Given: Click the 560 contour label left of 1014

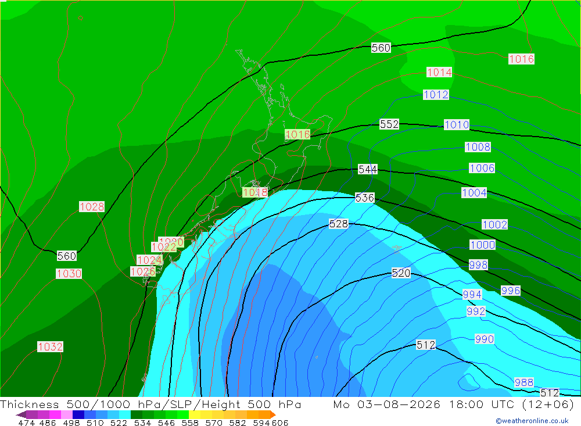Looking at the screenshot, I should tap(381, 48).
